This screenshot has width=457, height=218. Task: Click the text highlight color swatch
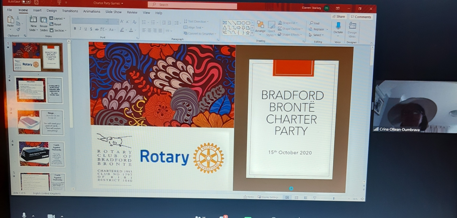coord(122,30)
